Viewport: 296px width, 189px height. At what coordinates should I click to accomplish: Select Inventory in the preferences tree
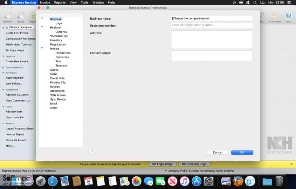(x=56, y=40)
